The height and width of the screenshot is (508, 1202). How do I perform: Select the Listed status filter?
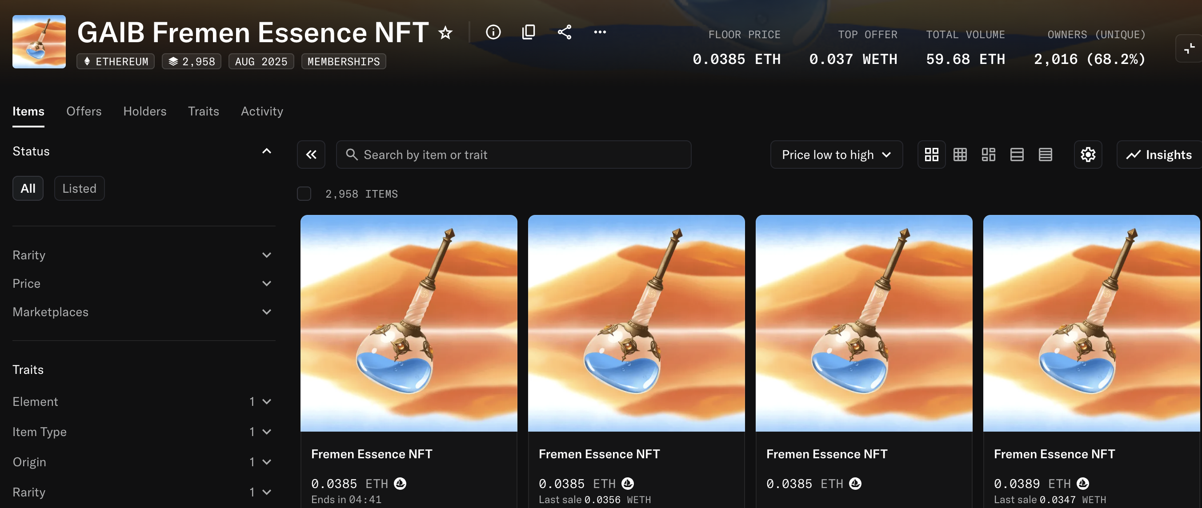[79, 188]
